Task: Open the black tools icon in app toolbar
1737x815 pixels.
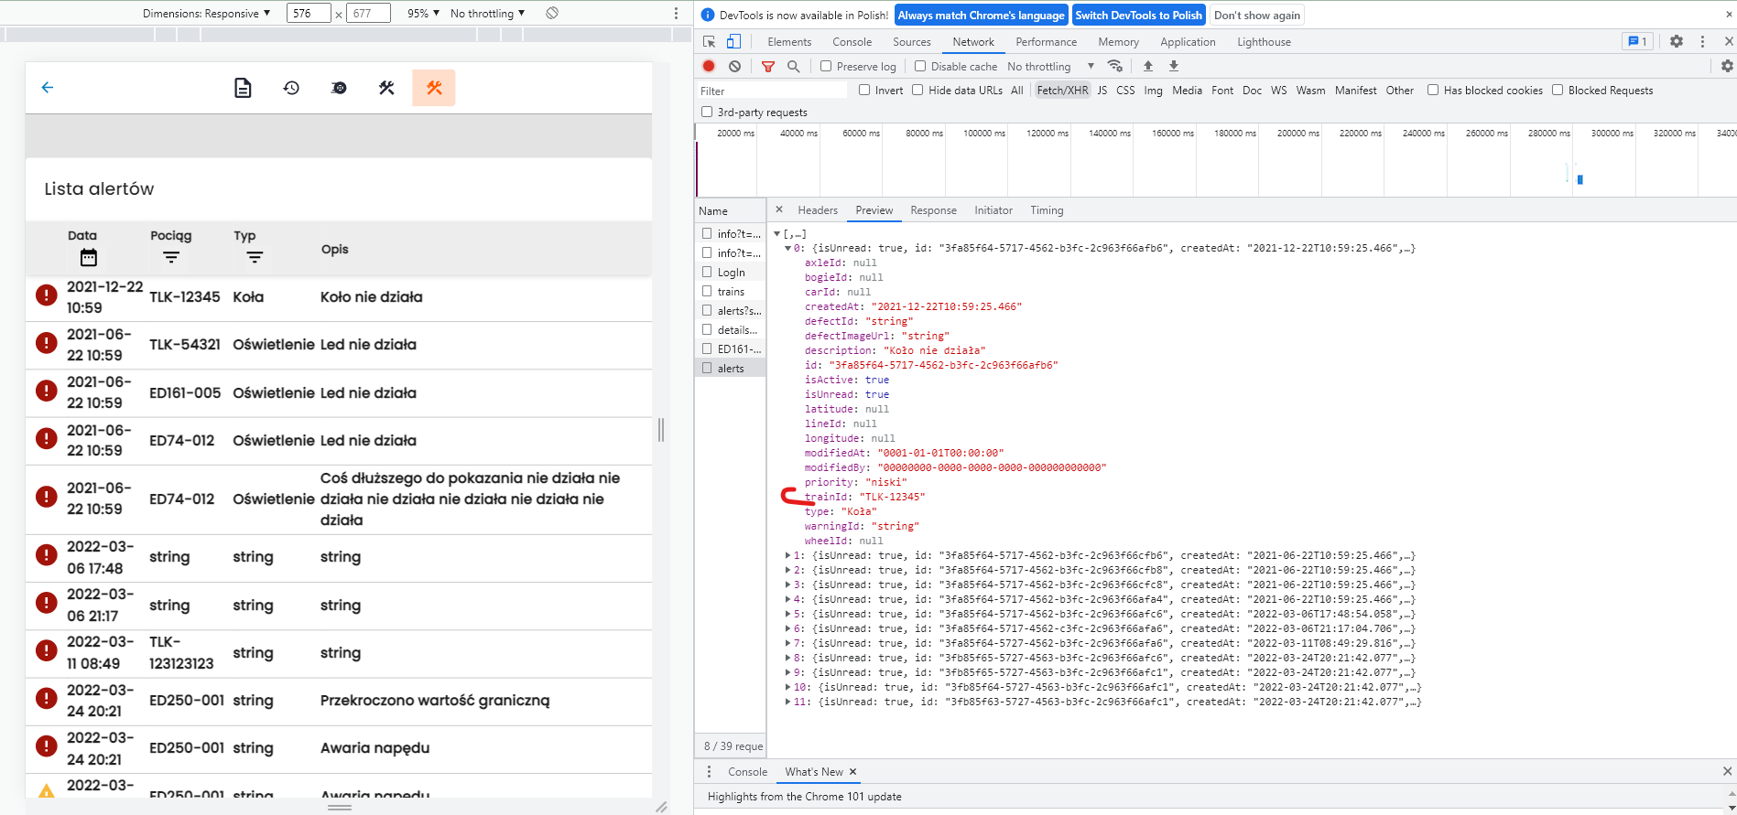Action: 386,88
